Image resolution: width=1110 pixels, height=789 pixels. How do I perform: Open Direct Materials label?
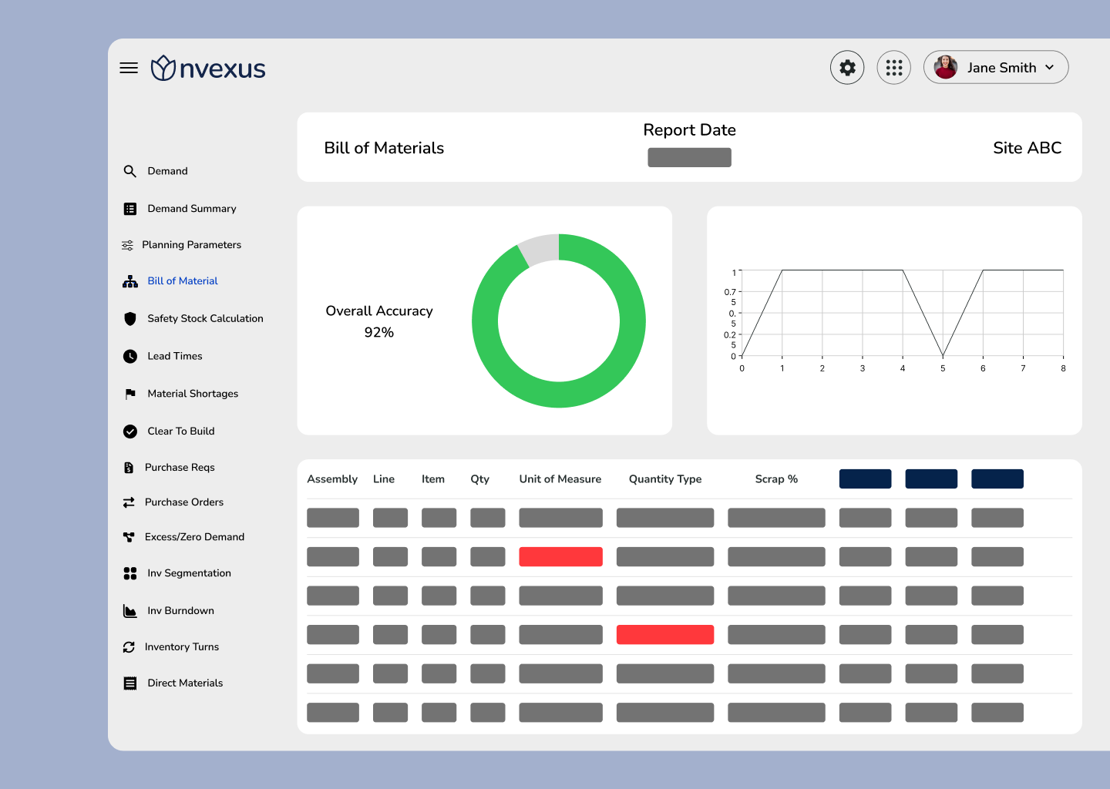point(185,683)
